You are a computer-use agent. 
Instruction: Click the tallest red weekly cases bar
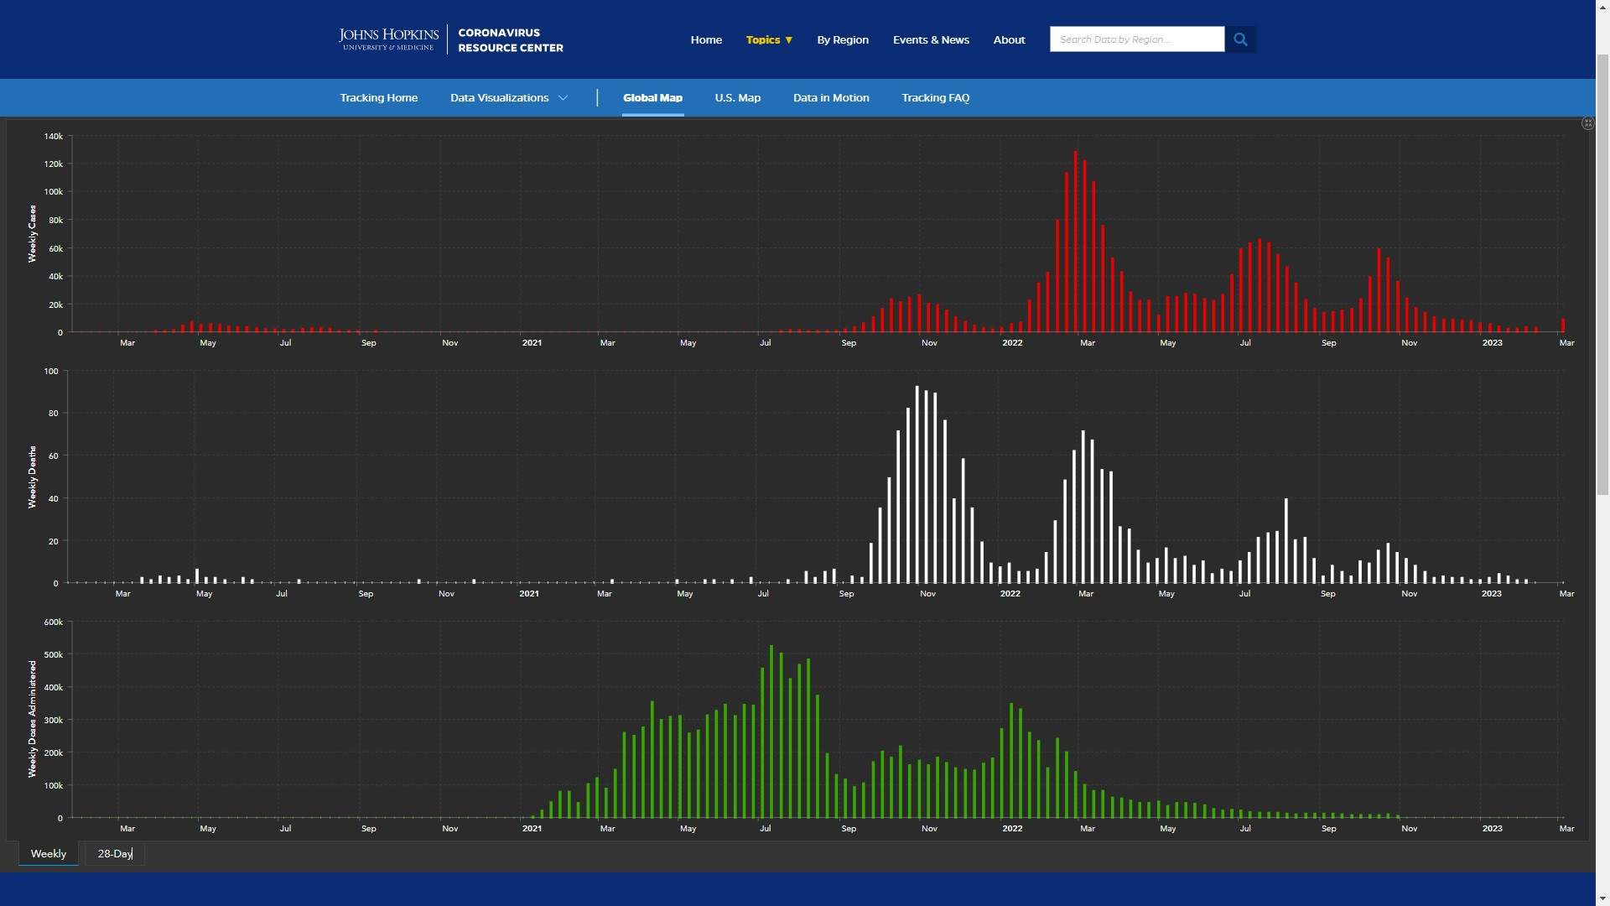pyautogui.click(x=1075, y=243)
